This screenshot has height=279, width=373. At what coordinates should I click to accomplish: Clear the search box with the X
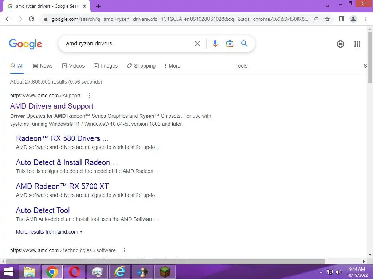197,44
